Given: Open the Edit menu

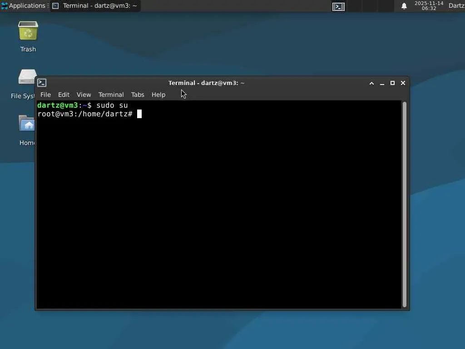Looking at the screenshot, I should (x=64, y=95).
